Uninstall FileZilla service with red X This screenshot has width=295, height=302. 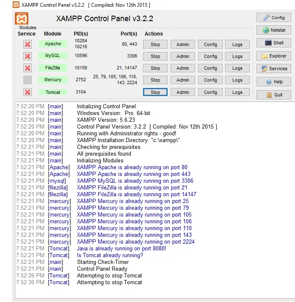pyautogui.click(x=28, y=68)
